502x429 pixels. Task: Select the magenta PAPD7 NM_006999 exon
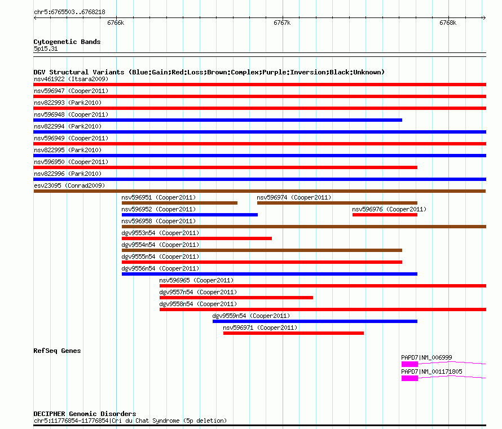(x=409, y=364)
